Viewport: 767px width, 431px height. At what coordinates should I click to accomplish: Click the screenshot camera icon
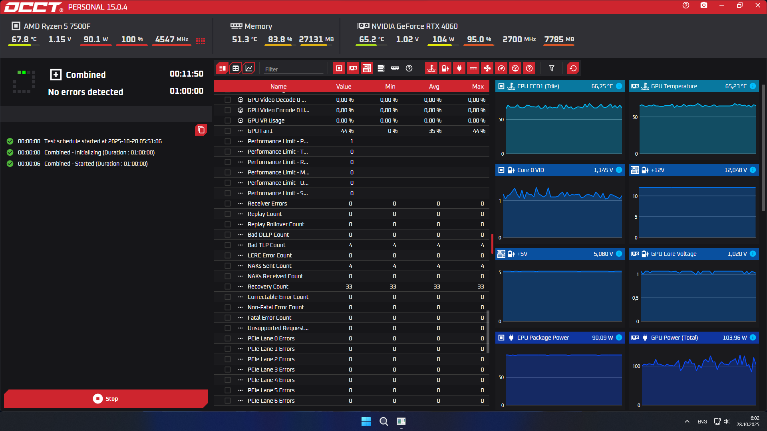coord(704,6)
